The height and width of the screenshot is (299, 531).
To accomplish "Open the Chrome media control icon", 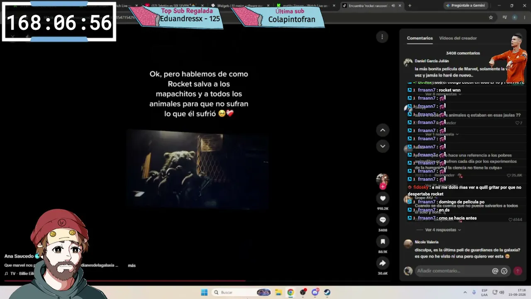I will point(504,17).
